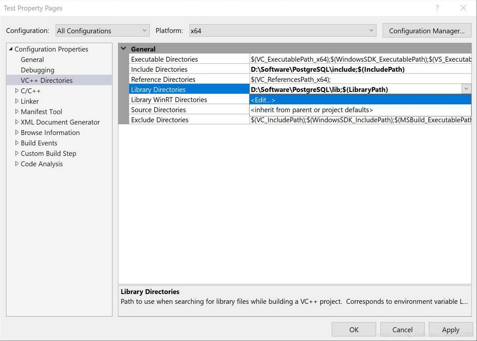Click the Apply button
The image size is (477, 341).
click(450, 330)
